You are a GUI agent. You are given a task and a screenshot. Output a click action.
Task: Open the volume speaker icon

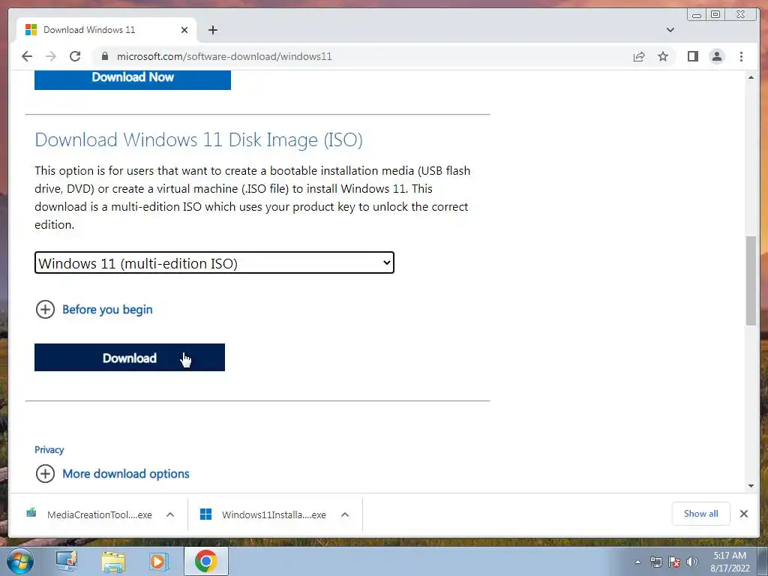pyautogui.click(x=692, y=562)
